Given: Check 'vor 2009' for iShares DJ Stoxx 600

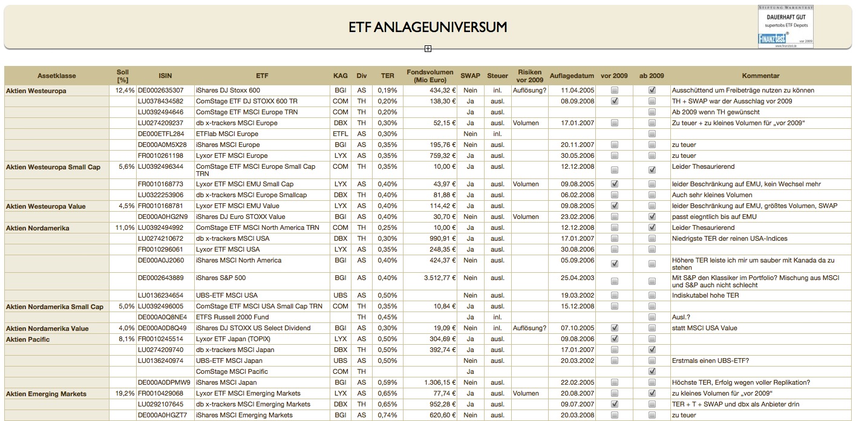Looking at the screenshot, I should pyautogui.click(x=615, y=90).
